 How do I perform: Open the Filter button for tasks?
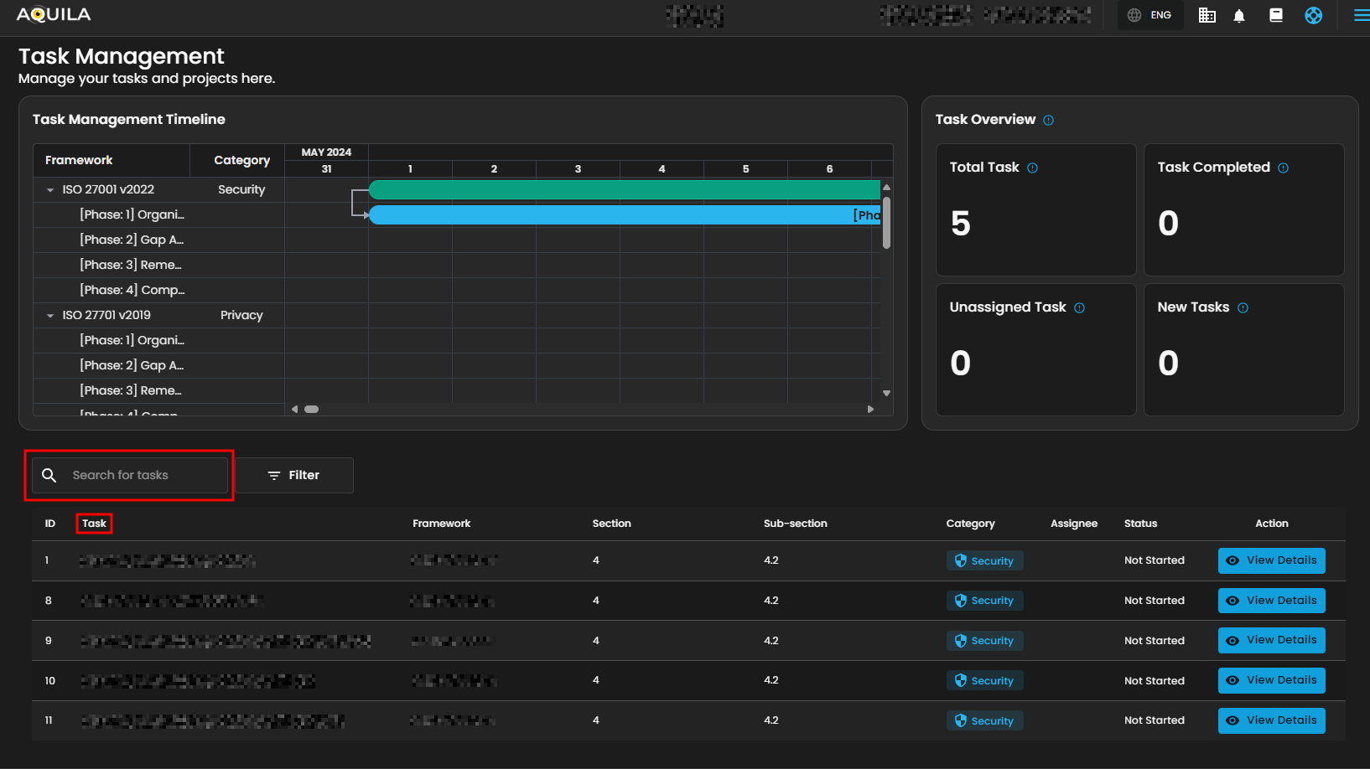pos(294,475)
